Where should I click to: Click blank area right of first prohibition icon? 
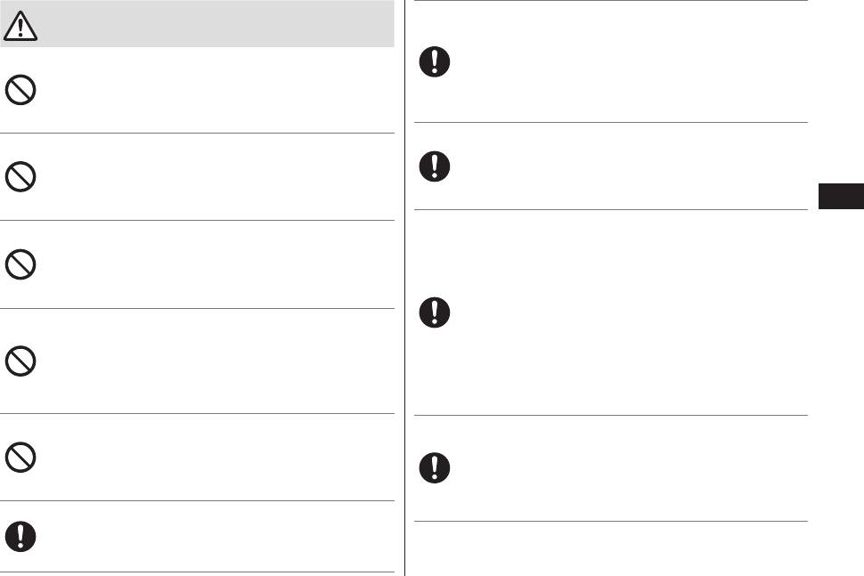coord(214,90)
